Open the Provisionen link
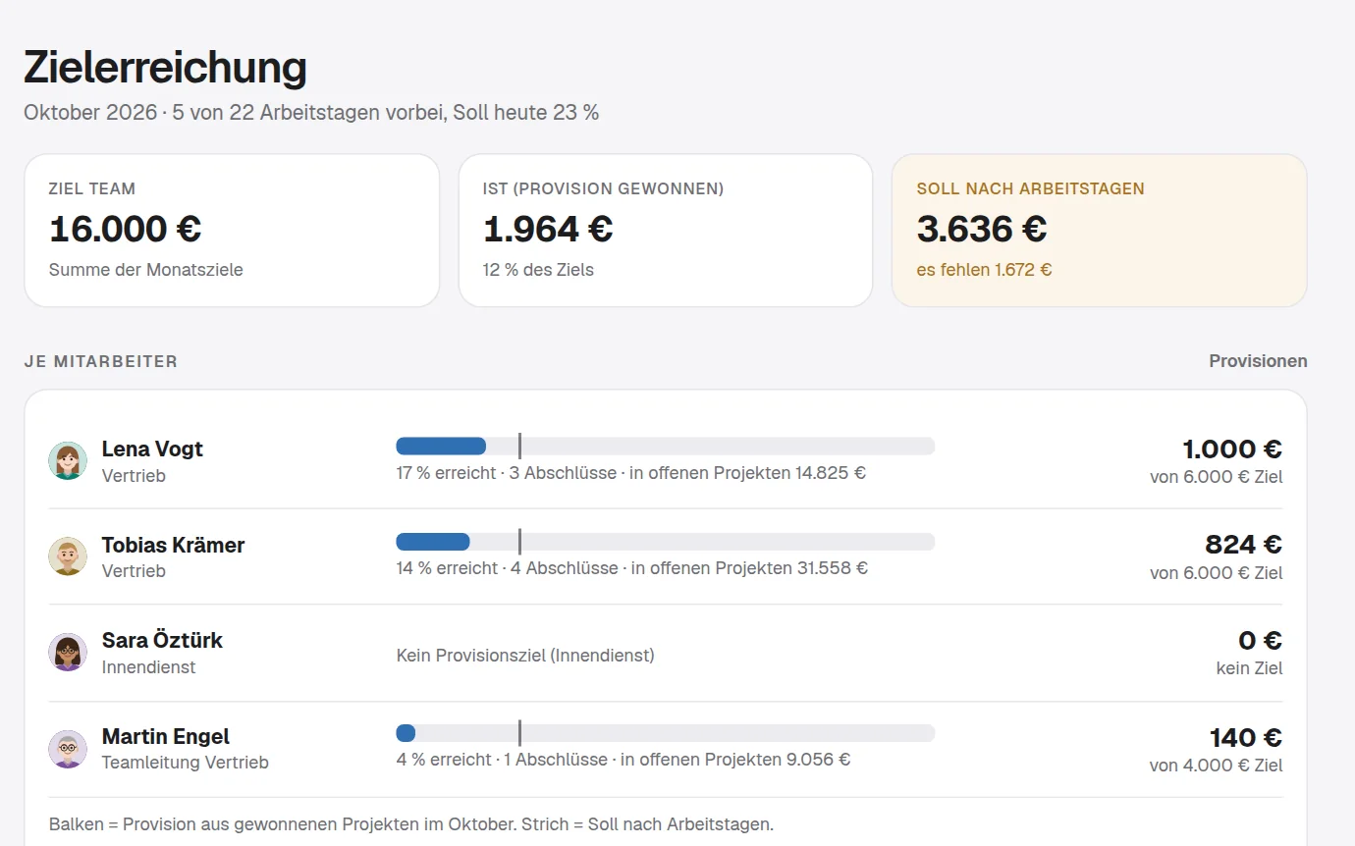1355x846 pixels. [1258, 361]
